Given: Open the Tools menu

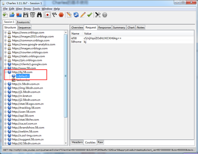Looking at the screenshot, I should (36, 9).
